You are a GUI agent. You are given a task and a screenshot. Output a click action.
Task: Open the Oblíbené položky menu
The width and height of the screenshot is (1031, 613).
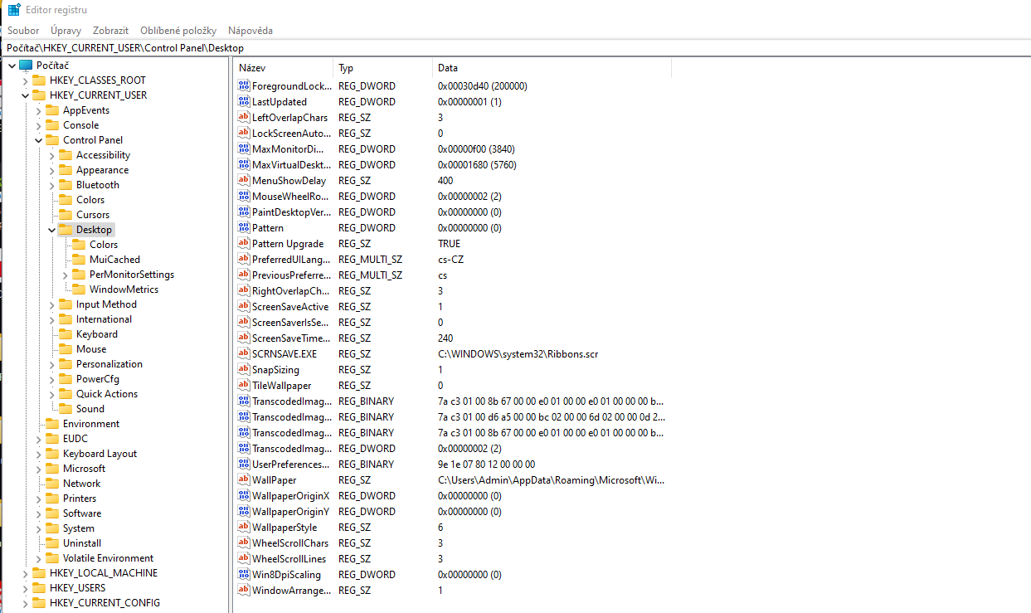(x=178, y=31)
